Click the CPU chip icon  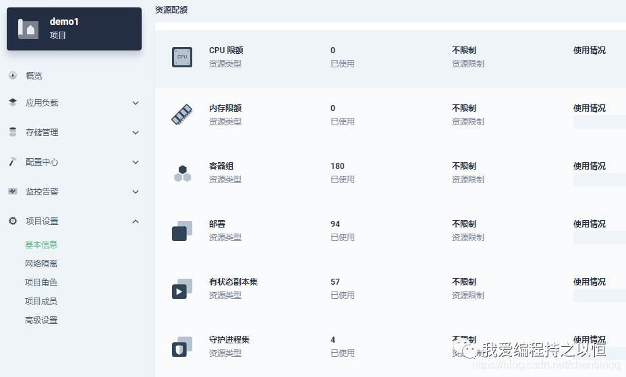(182, 57)
